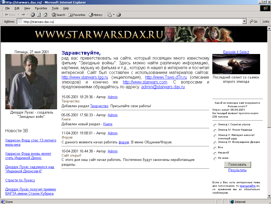Click the Edit page toolbar icon
The image size is (271, 204).
click(x=109, y=15)
